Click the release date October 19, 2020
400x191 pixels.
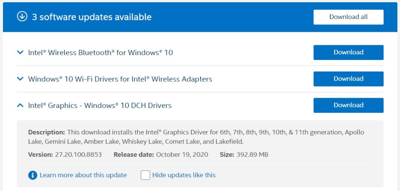[x=182, y=154]
